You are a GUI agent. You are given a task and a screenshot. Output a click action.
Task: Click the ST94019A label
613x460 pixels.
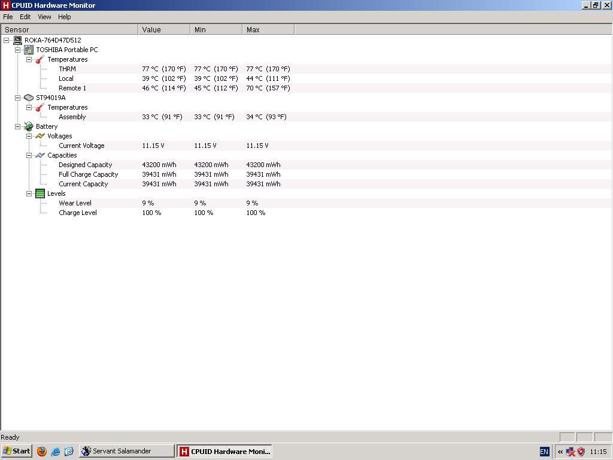51,98
